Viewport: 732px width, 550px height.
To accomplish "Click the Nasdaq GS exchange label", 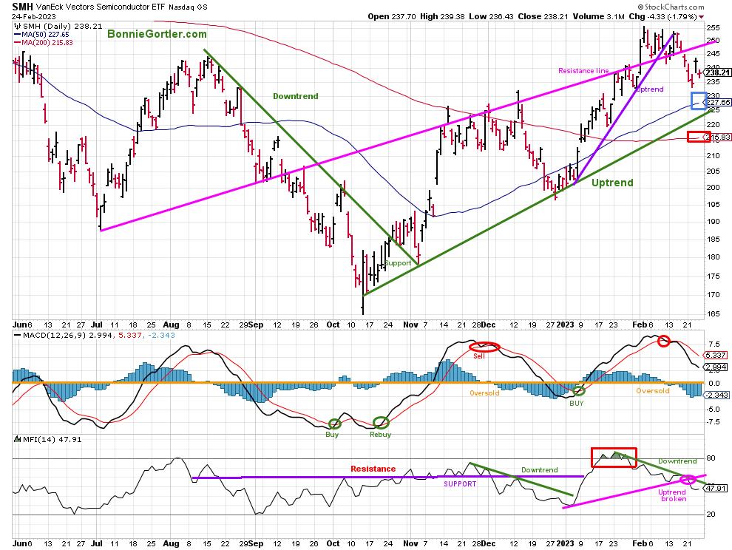I will point(188,7).
